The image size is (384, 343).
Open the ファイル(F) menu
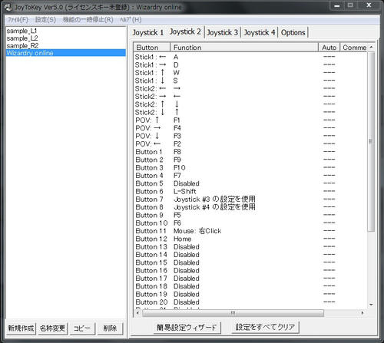18,20
